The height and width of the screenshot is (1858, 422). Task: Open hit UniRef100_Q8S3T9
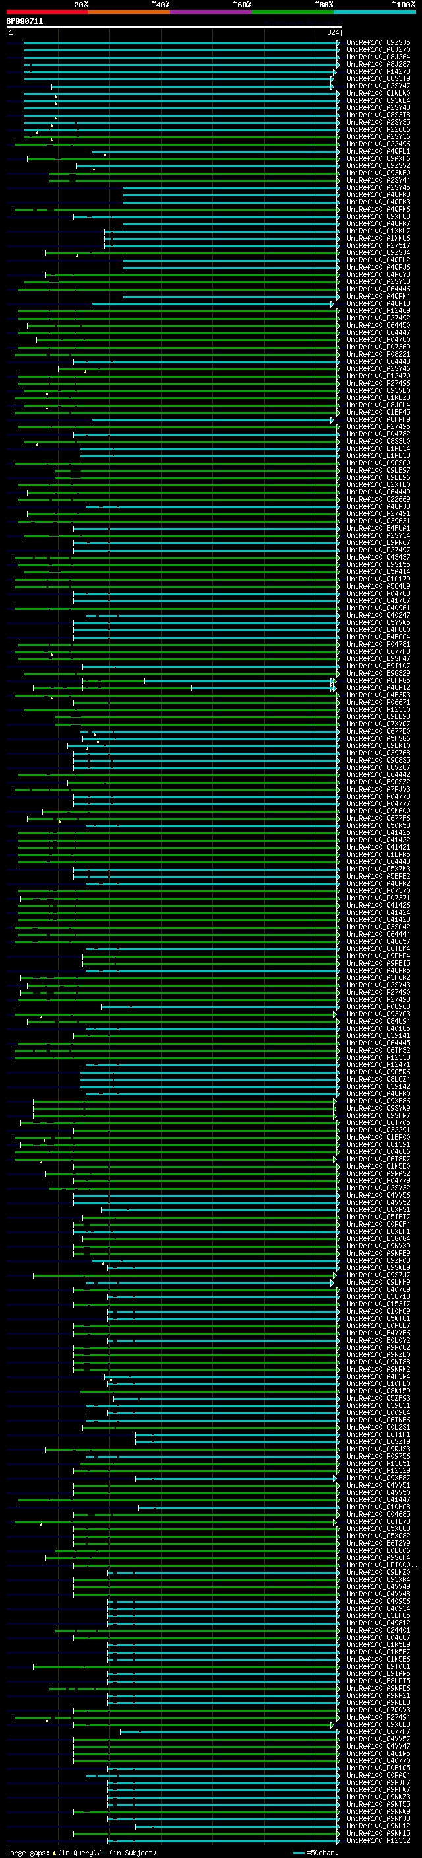coord(378,78)
